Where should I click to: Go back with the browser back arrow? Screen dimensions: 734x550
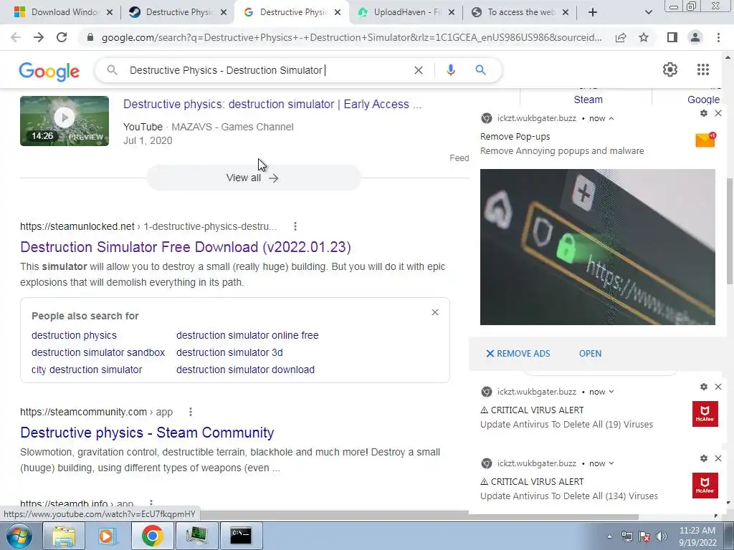16,37
